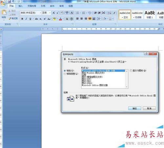Screen dimensions: 164x148
Task: Save document via quick access toolbar
Action: point(10,1)
